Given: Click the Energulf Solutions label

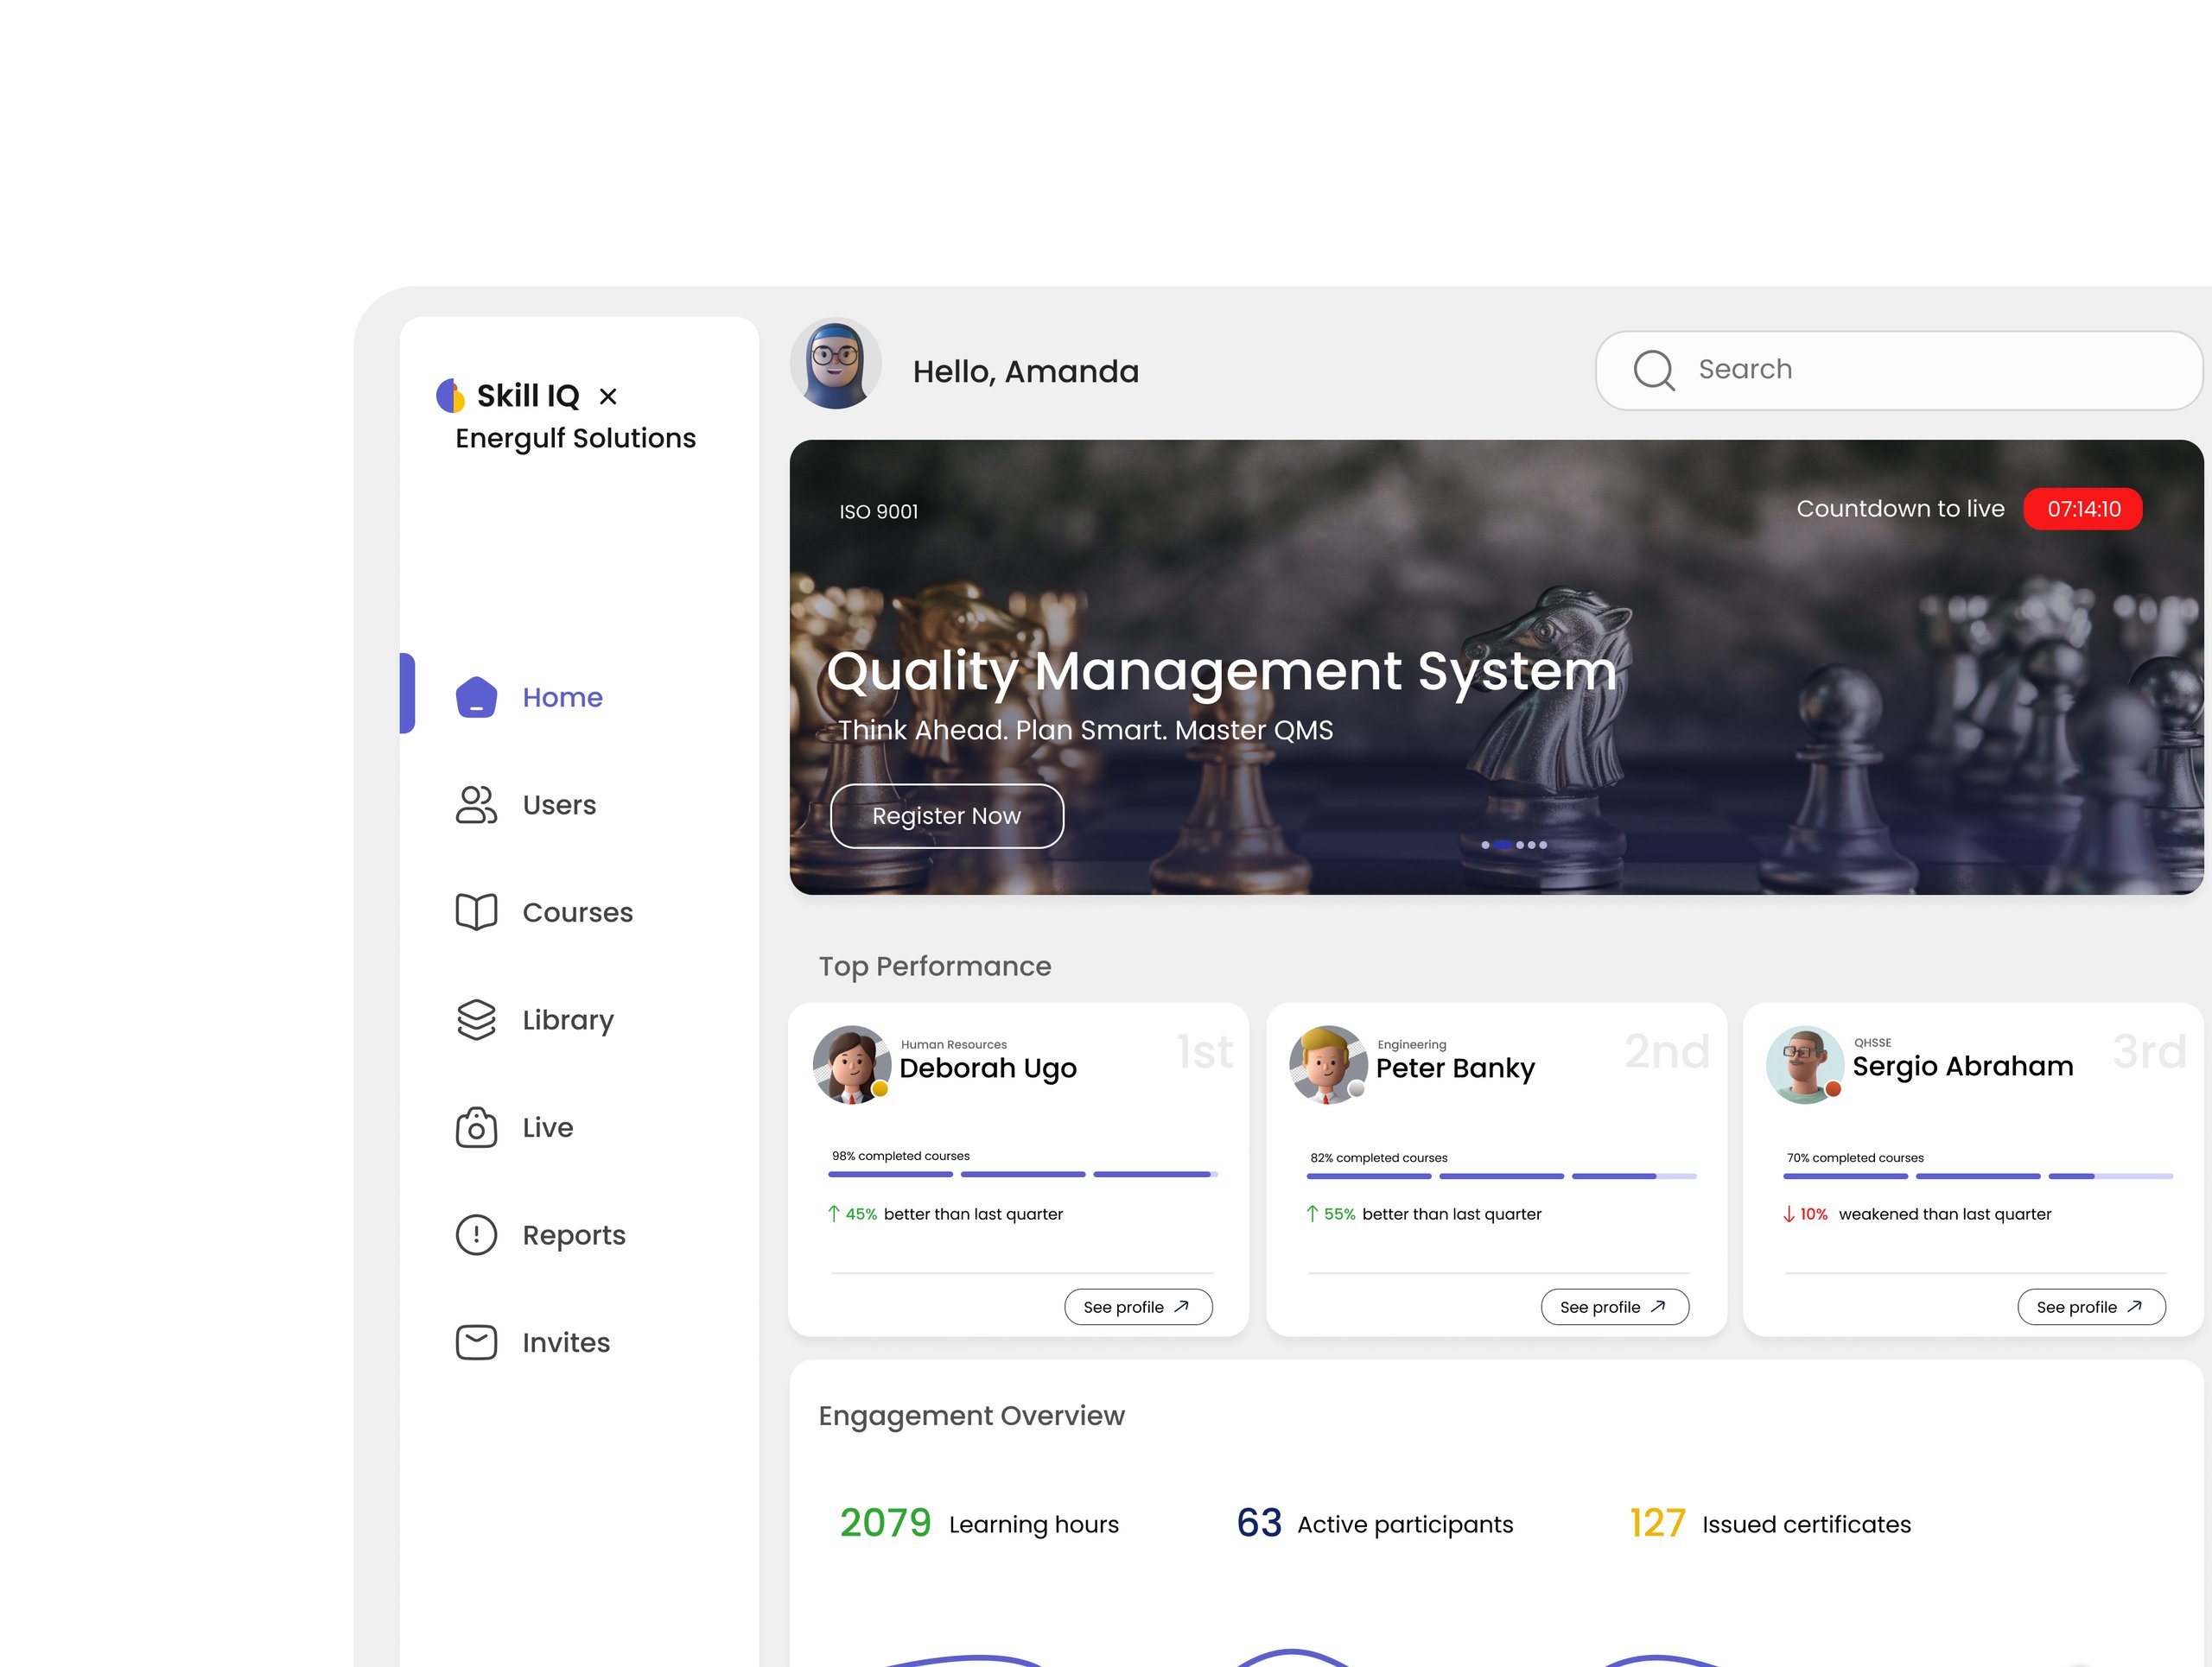Looking at the screenshot, I should (576, 439).
